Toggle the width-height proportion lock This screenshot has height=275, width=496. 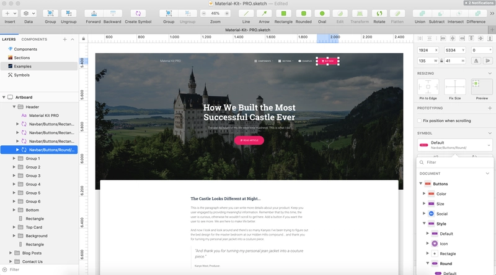441,61
